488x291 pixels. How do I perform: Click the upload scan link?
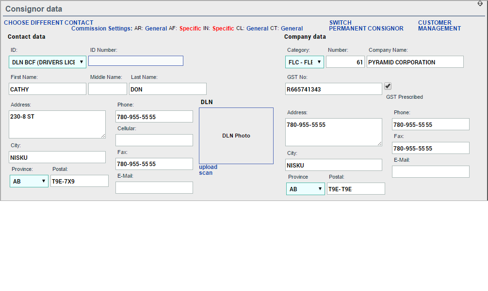[x=208, y=170]
